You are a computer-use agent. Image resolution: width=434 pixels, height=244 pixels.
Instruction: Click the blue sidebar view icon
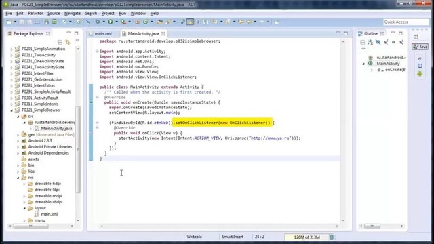(420, 66)
